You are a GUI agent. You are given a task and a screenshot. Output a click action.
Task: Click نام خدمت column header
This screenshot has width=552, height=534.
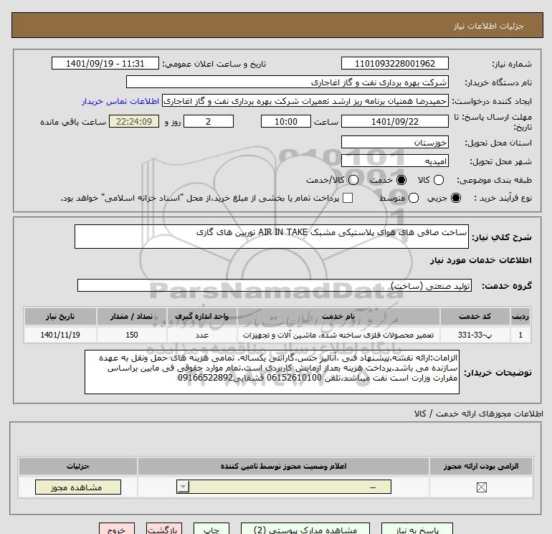[338, 316]
